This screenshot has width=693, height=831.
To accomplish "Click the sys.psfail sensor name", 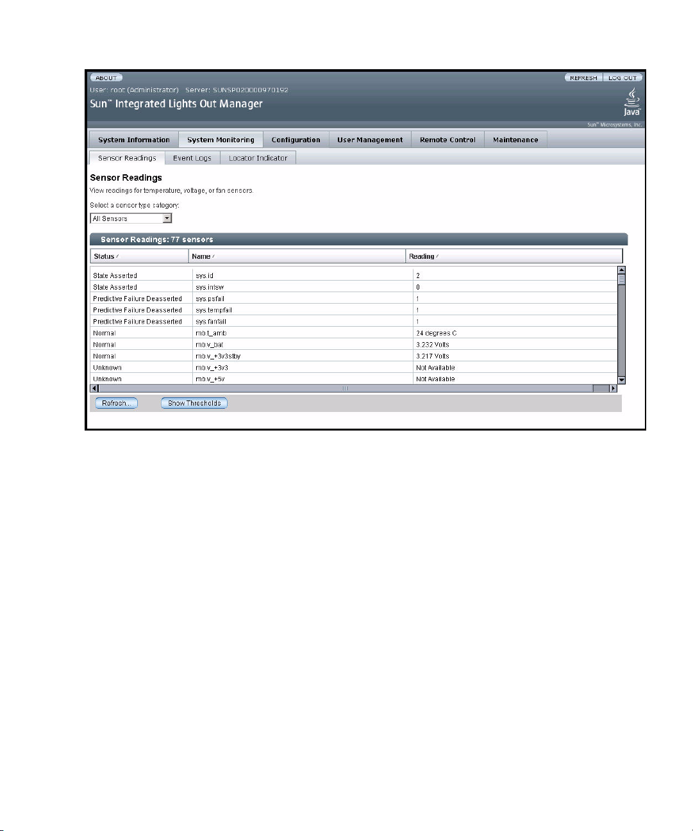I will pos(210,299).
